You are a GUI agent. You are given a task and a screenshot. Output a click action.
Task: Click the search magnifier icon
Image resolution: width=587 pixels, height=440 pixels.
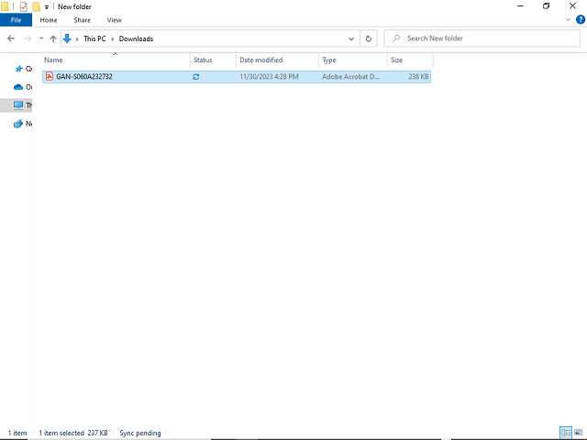[396, 38]
